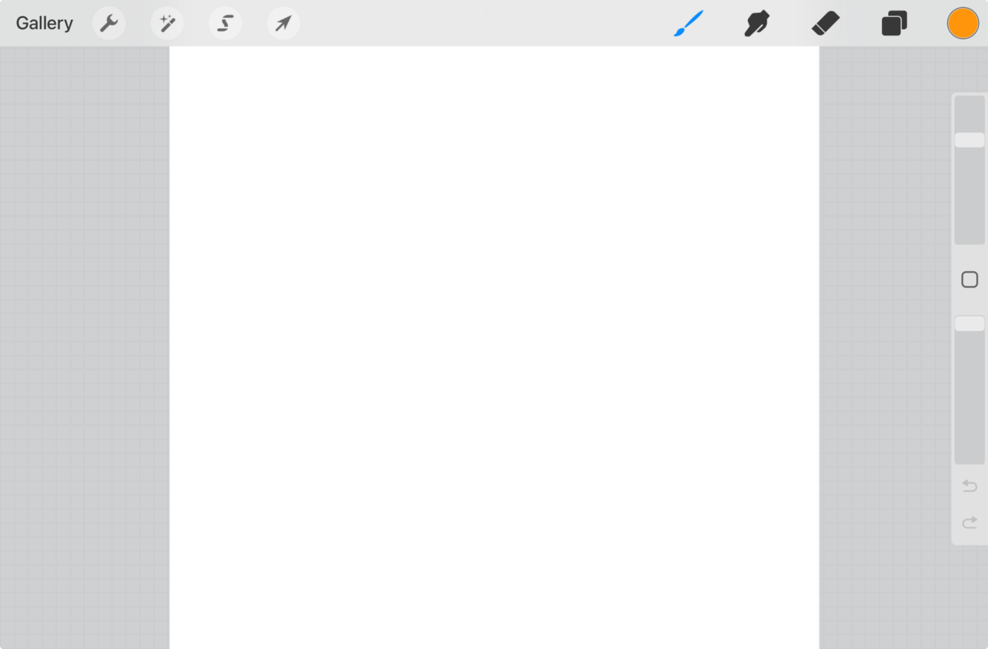Open the Actions wrench menu
988x649 pixels.
point(109,24)
